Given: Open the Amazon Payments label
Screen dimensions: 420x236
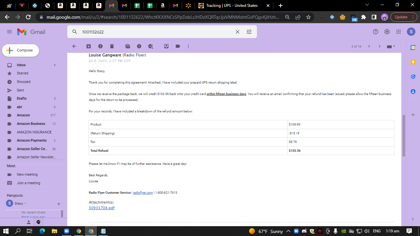Looking at the screenshot, I should tap(32, 140).
